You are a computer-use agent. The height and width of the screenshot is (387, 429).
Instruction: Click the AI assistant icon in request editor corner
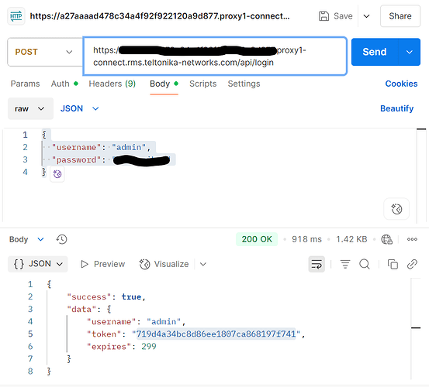[x=396, y=209]
